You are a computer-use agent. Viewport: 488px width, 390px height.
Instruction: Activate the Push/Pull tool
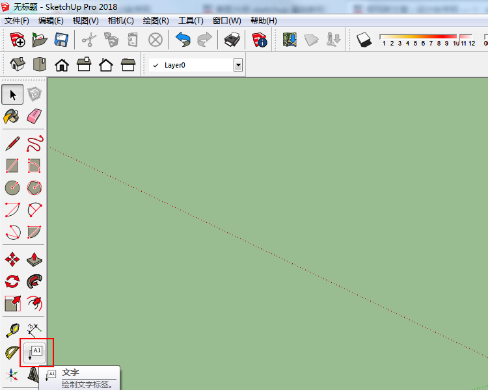[34, 259]
